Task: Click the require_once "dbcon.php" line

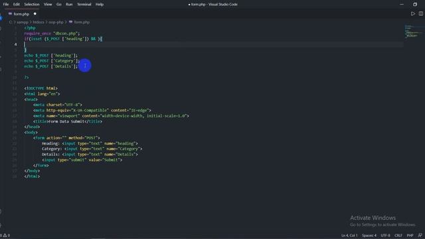Action: (x=52, y=33)
